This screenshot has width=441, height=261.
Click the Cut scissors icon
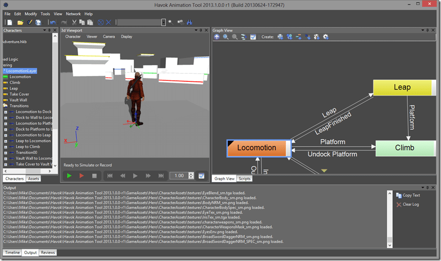point(74,22)
